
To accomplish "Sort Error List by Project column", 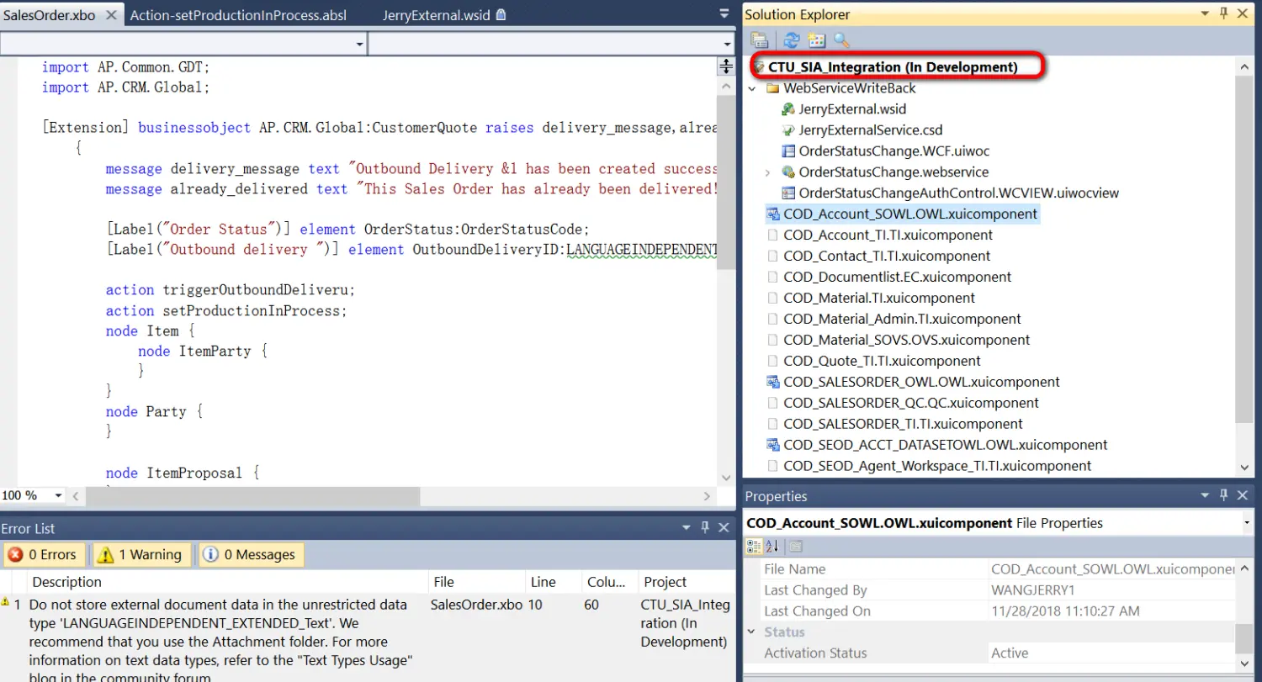I will point(686,582).
